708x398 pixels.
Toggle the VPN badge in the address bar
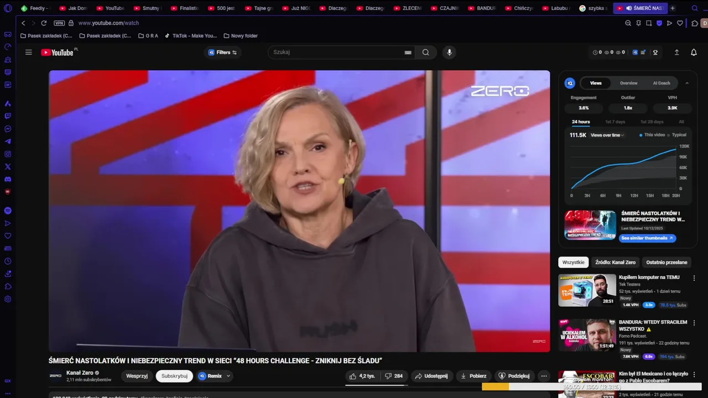pyautogui.click(x=59, y=23)
